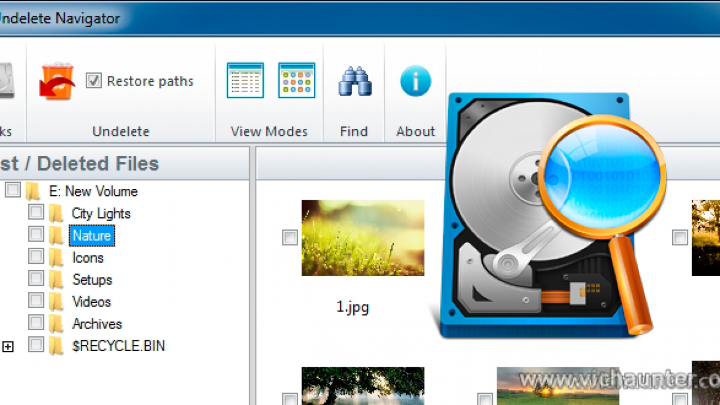Select the $RECYCLE.BIN folder label
The image size is (720, 405).
(119, 346)
